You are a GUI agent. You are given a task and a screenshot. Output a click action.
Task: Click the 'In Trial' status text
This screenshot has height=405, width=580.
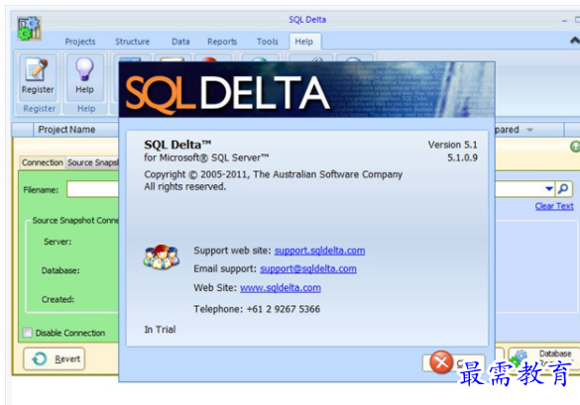pos(160,329)
